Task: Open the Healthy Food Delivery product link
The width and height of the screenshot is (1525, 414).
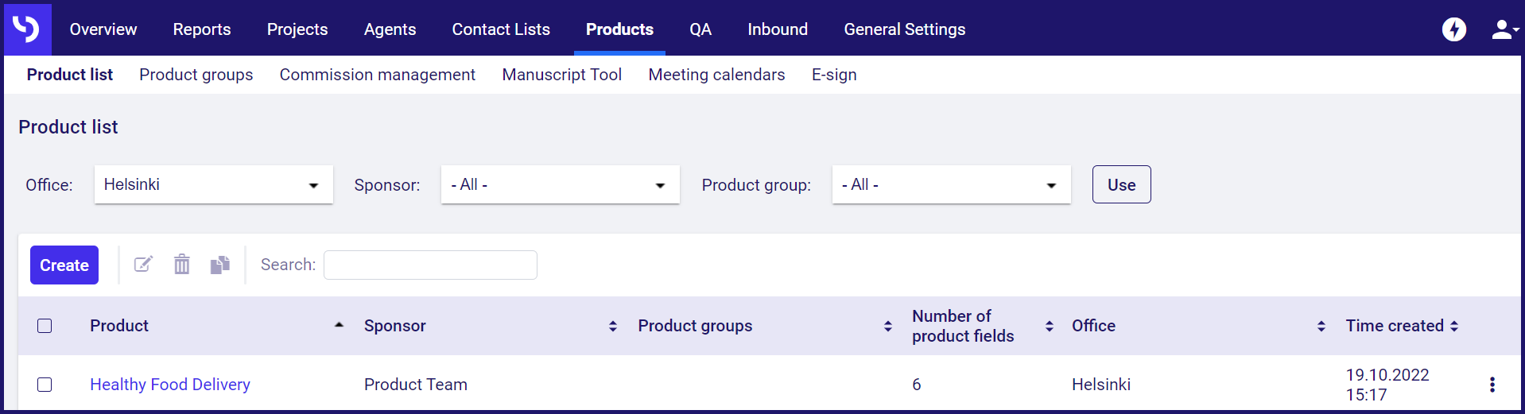Action: tap(169, 385)
